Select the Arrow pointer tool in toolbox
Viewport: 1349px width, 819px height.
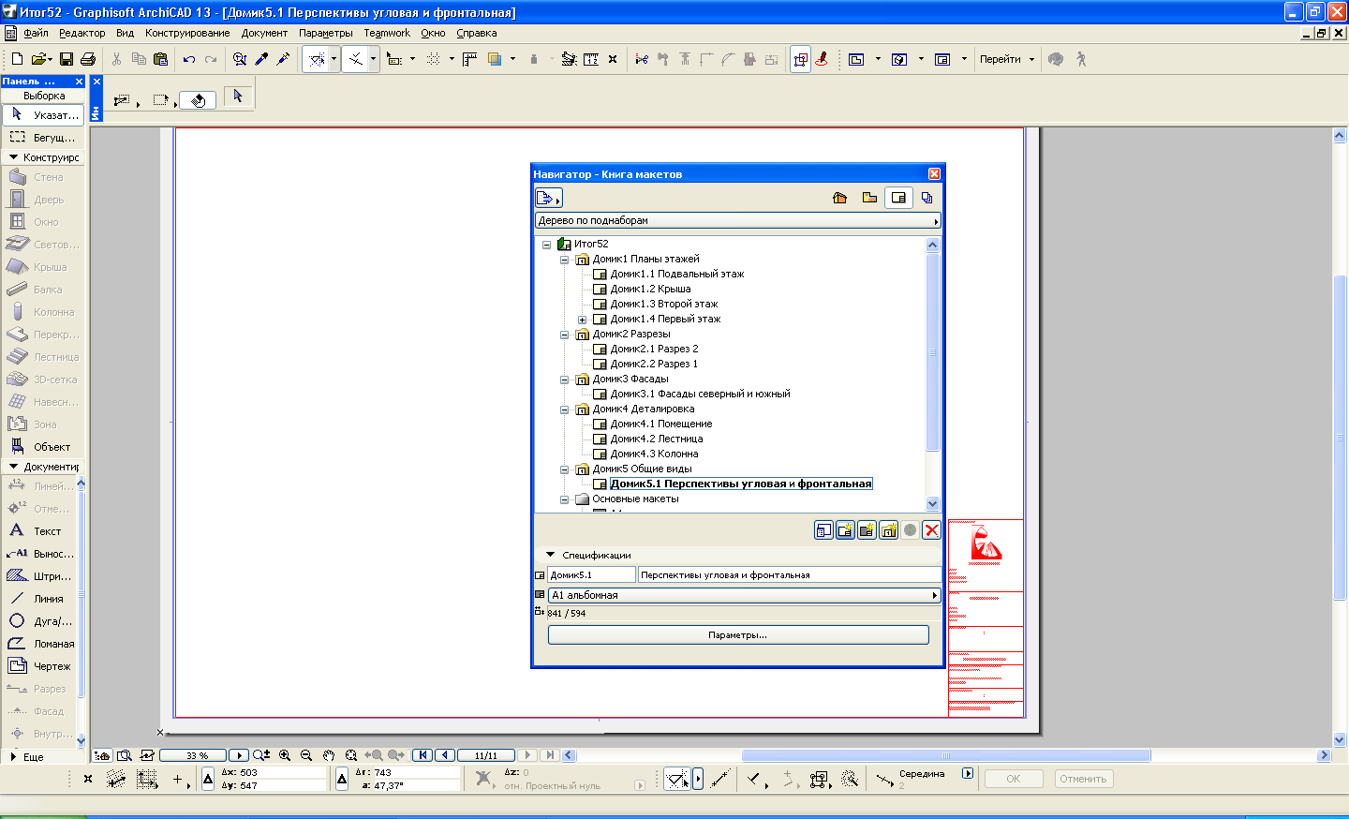(43, 114)
